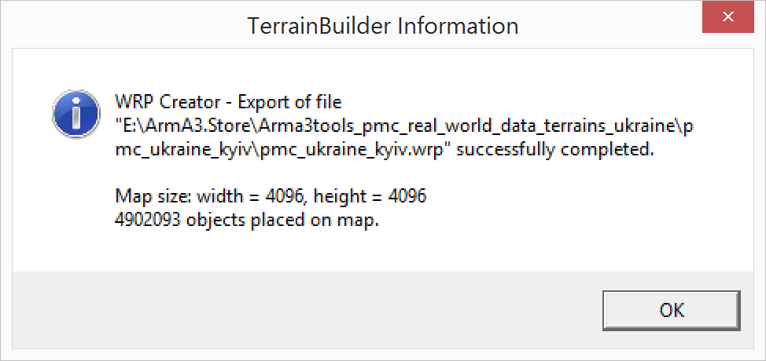Image resolution: width=766 pixels, height=361 pixels.
Task: Click the OK button
Action: (671, 310)
